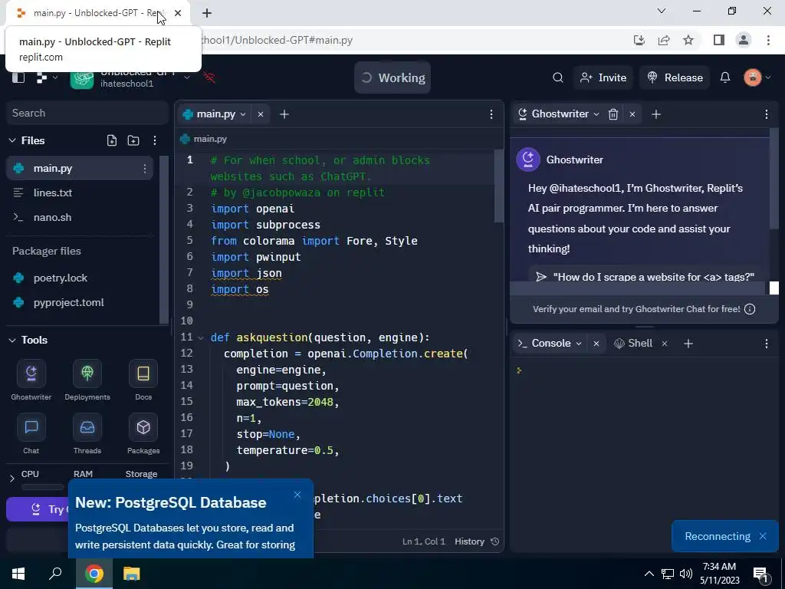Add a new tab next to main.py

click(284, 114)
